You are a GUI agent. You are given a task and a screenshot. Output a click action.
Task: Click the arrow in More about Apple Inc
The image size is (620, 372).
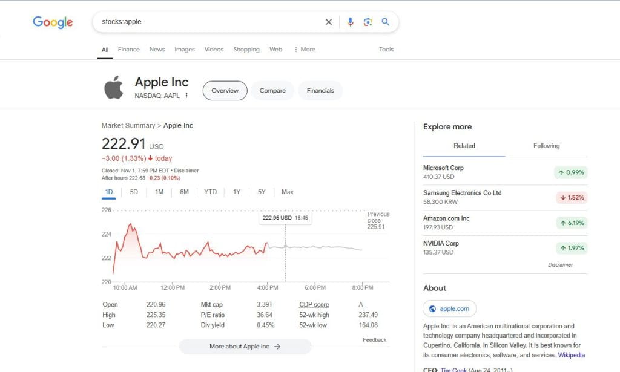pos(277,347)
